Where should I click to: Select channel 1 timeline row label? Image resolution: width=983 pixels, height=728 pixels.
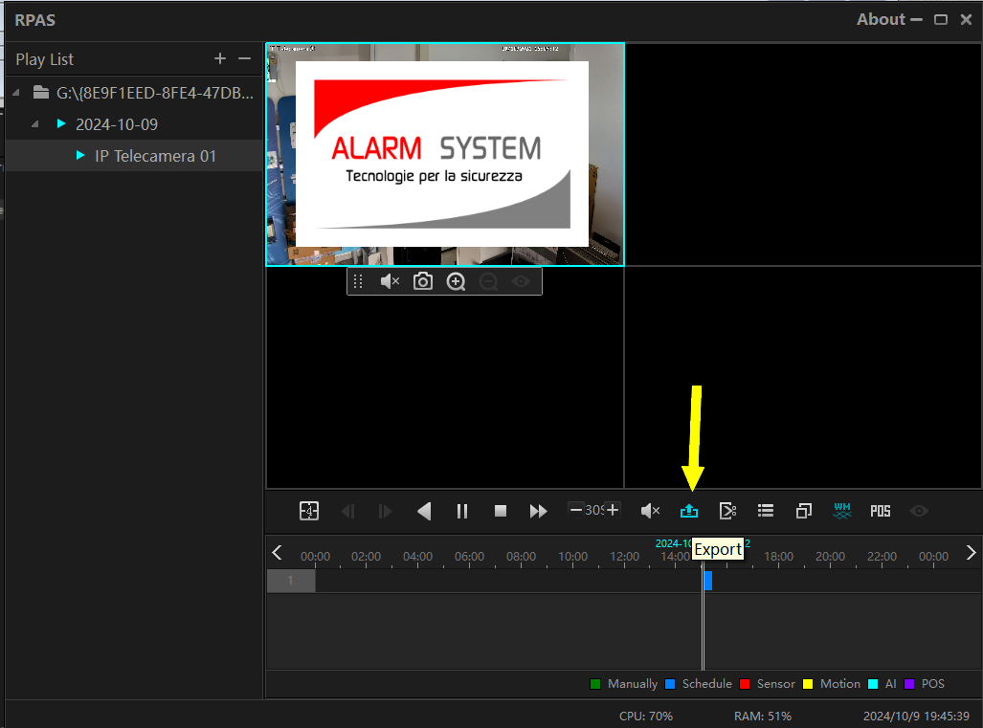pyautogui.click(x=291, y=581)
